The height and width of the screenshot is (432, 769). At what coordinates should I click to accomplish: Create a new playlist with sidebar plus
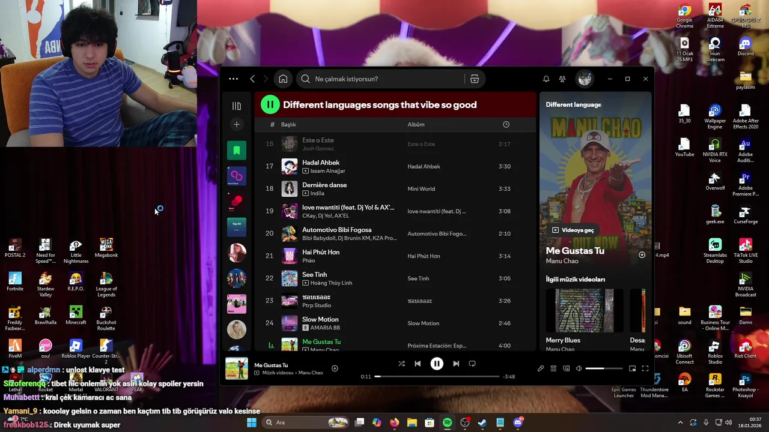click(237, 124)
